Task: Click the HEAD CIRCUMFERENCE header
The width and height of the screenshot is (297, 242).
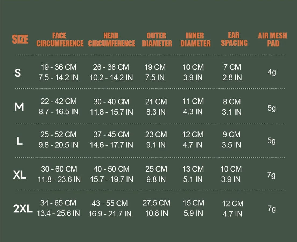Action: click(112, 39)
